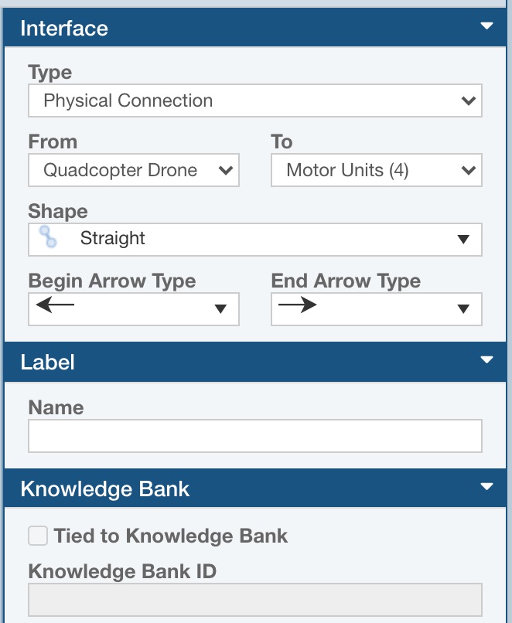
Task: Enable the Tied to Knowledge Bank checkbox
Action: point(38,536)
